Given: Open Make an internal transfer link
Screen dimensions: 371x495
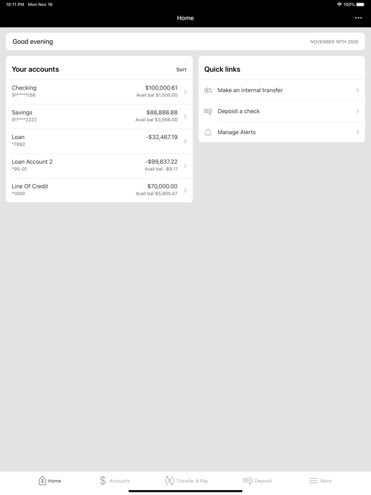Looking at the screenshot, I should click(250, 91).
